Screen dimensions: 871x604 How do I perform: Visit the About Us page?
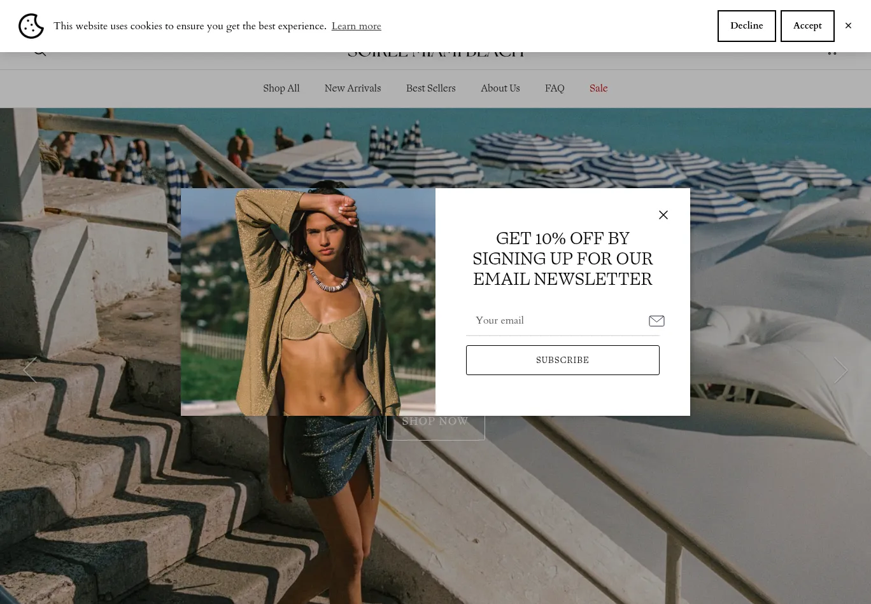(500, 88)
